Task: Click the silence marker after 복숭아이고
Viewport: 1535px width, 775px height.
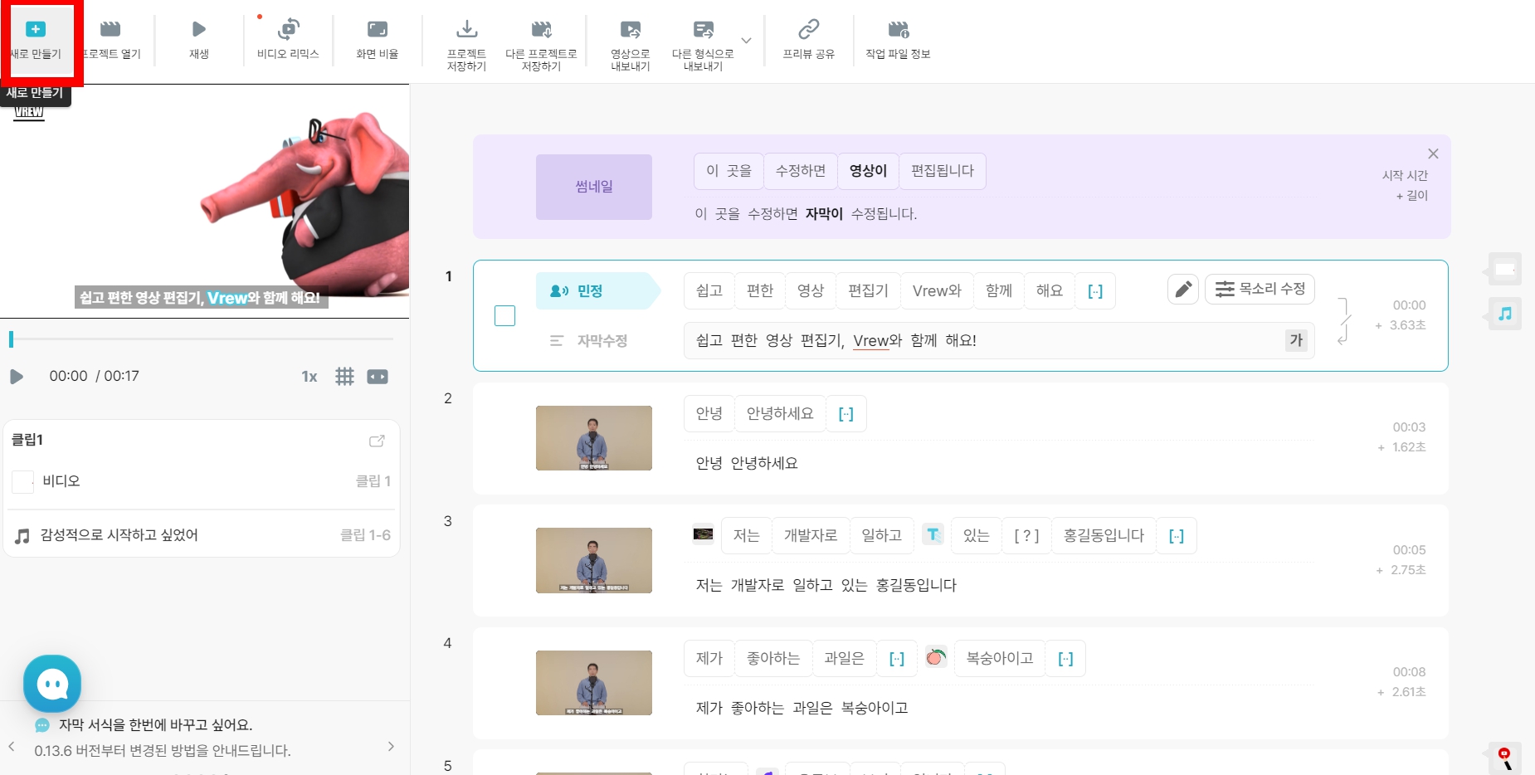Action: pos(1065,659)
